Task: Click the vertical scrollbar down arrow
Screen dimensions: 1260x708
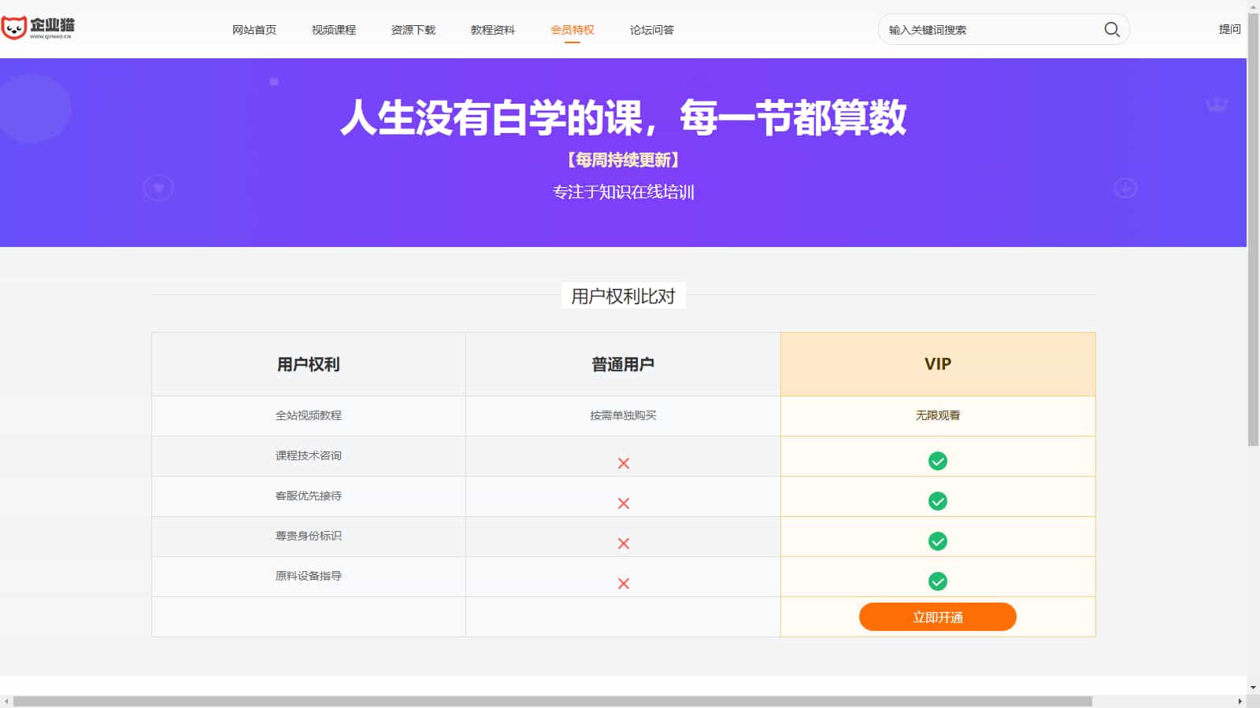Action: click(1253, 688)
